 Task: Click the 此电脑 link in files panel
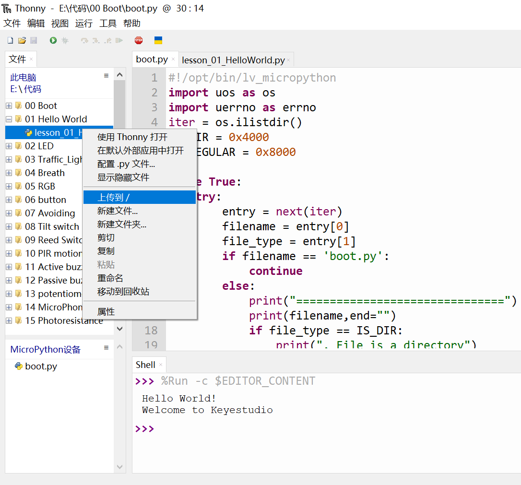23,78
